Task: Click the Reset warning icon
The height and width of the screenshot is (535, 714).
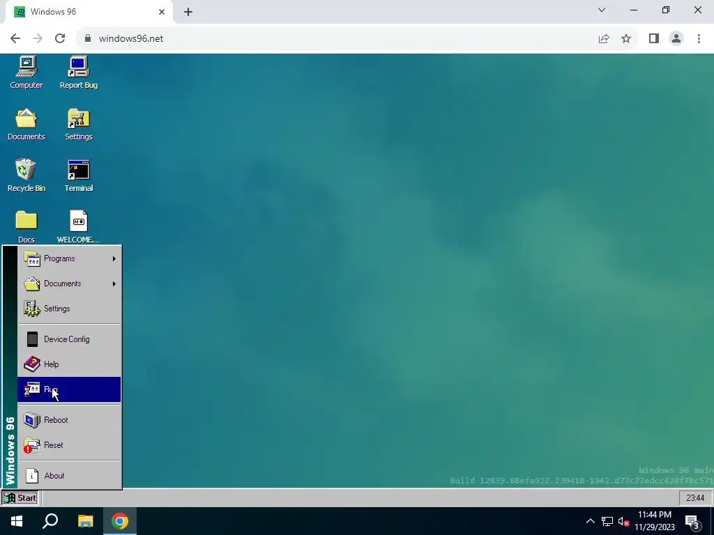Action: (32, 445)
